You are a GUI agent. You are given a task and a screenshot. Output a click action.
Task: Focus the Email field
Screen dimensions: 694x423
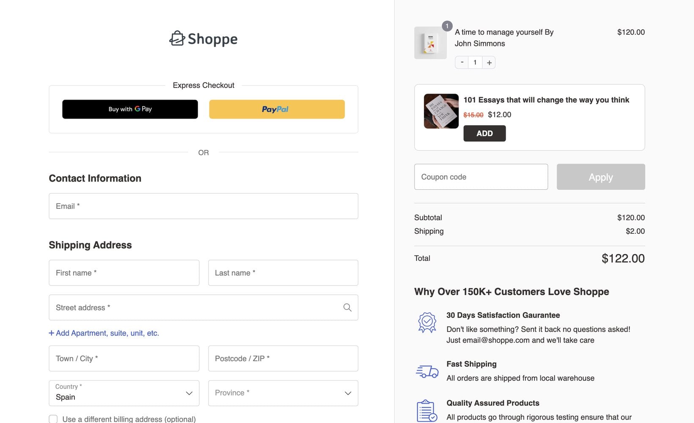(204, 206)
